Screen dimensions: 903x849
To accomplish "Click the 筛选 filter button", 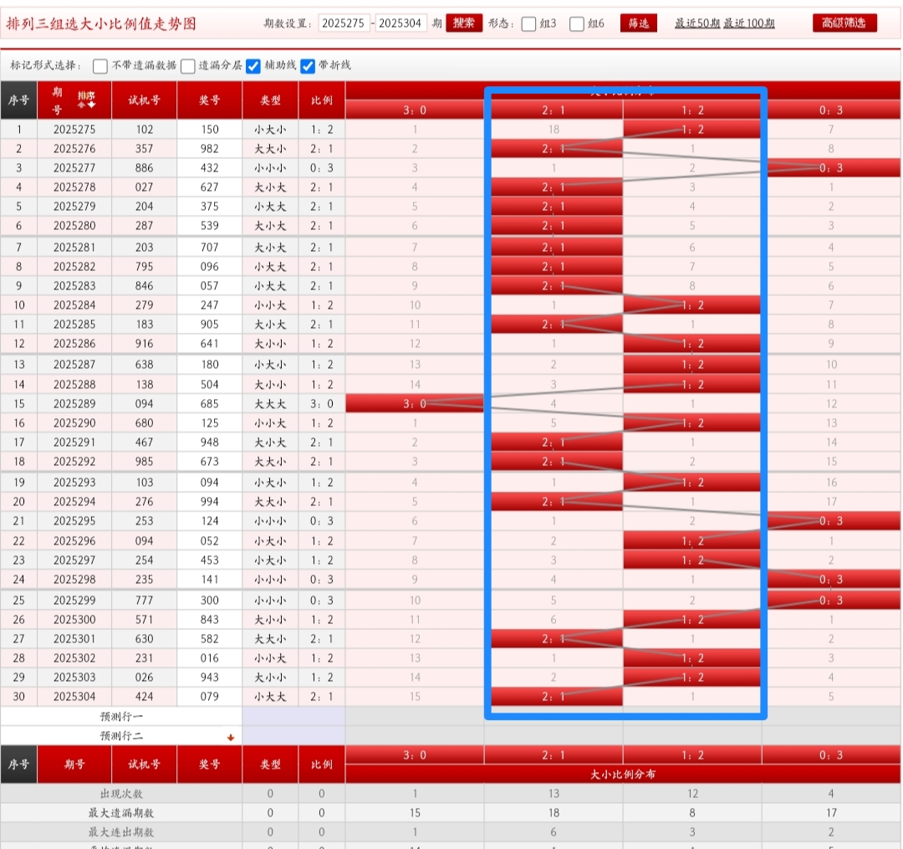I will 639,23.
